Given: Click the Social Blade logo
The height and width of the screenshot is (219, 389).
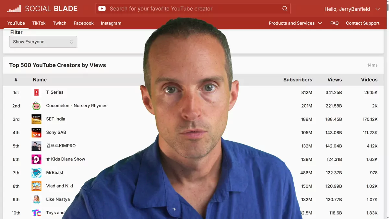Looking at the screenshot, I should (42, 9).
